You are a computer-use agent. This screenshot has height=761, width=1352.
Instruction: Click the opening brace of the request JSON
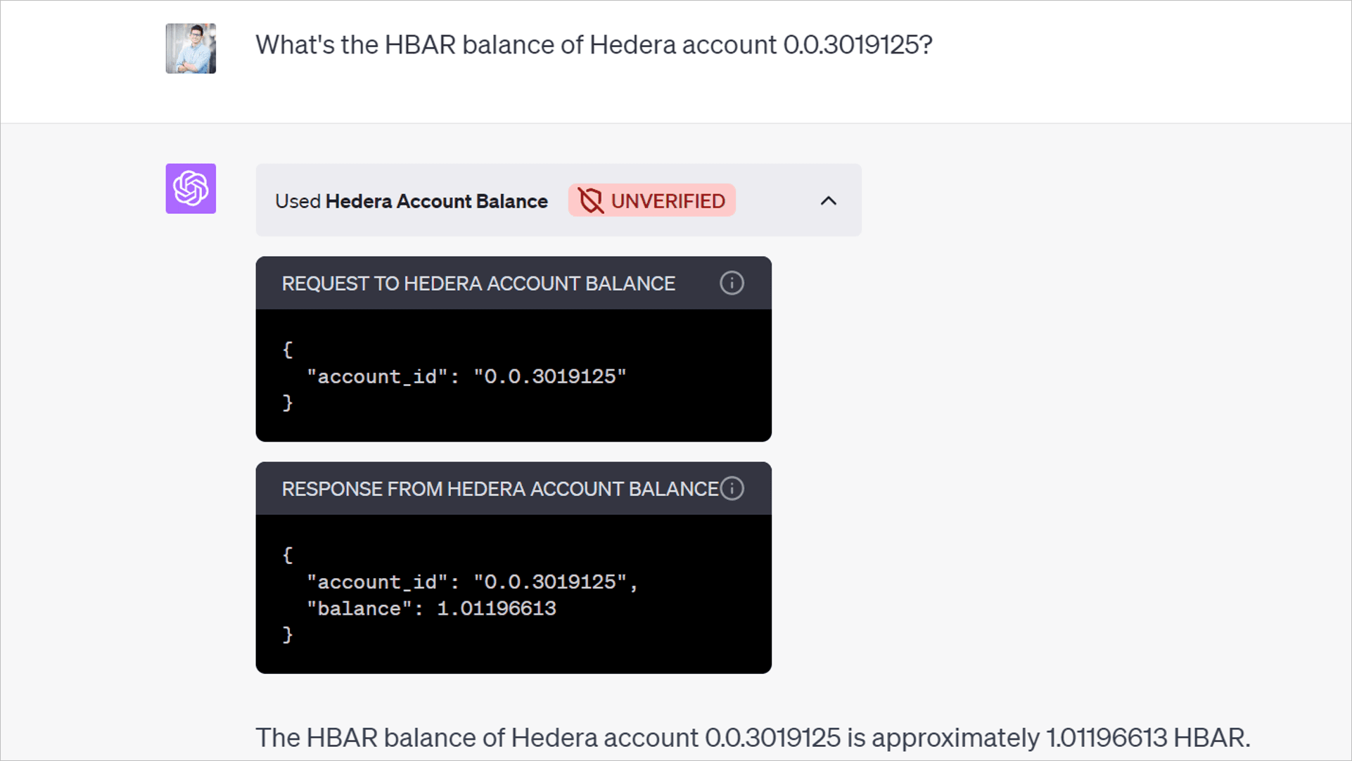287,350
